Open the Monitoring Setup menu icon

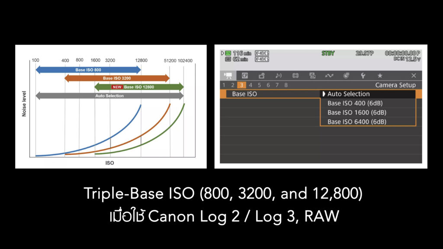pyautogui.click(x=295, y=76)
